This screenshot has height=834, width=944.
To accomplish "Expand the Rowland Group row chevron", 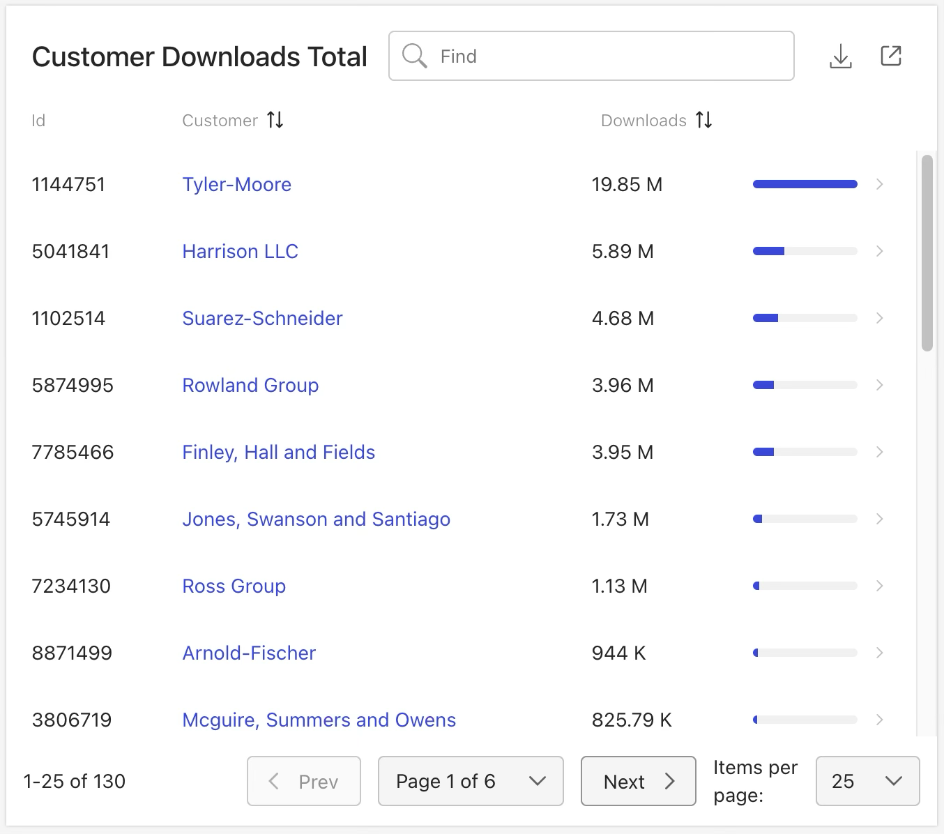I will 880,385.
